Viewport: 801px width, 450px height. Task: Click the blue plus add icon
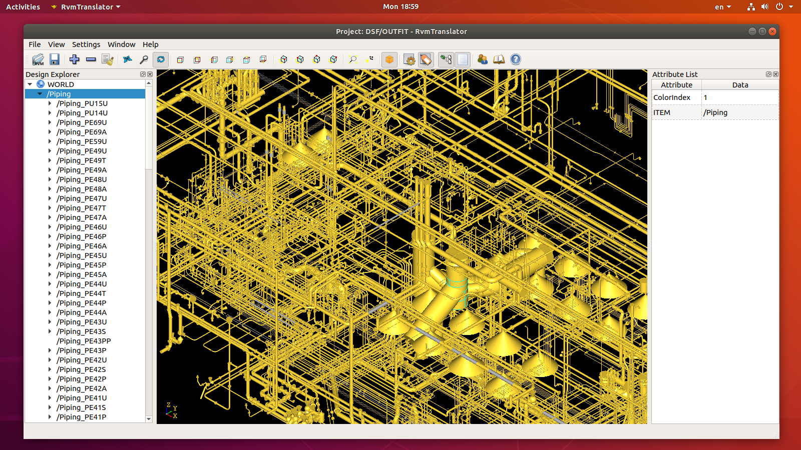pos(75,59)
